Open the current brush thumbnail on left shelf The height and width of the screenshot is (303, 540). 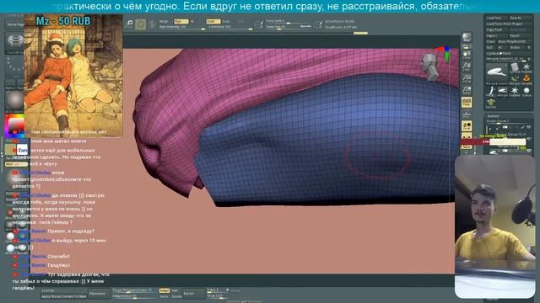[15, 42]
